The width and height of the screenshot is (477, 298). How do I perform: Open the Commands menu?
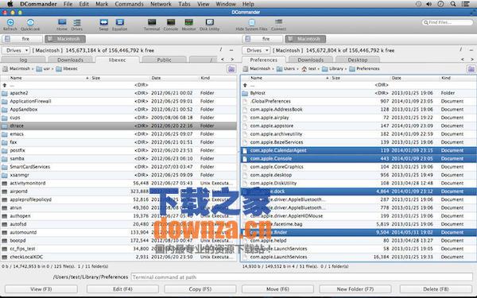[x=129, y=4]
